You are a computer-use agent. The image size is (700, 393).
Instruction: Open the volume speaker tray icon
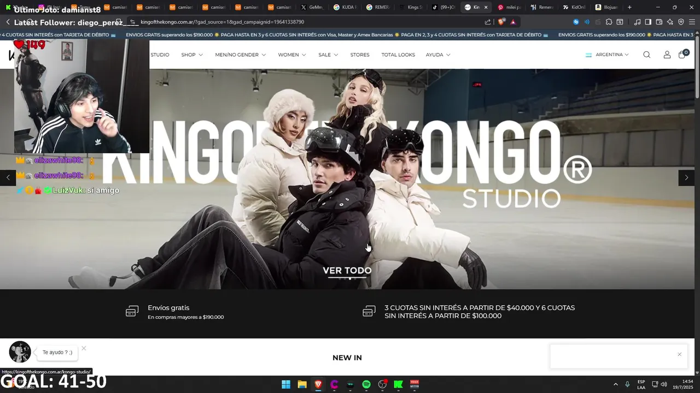tap(664, 384)
